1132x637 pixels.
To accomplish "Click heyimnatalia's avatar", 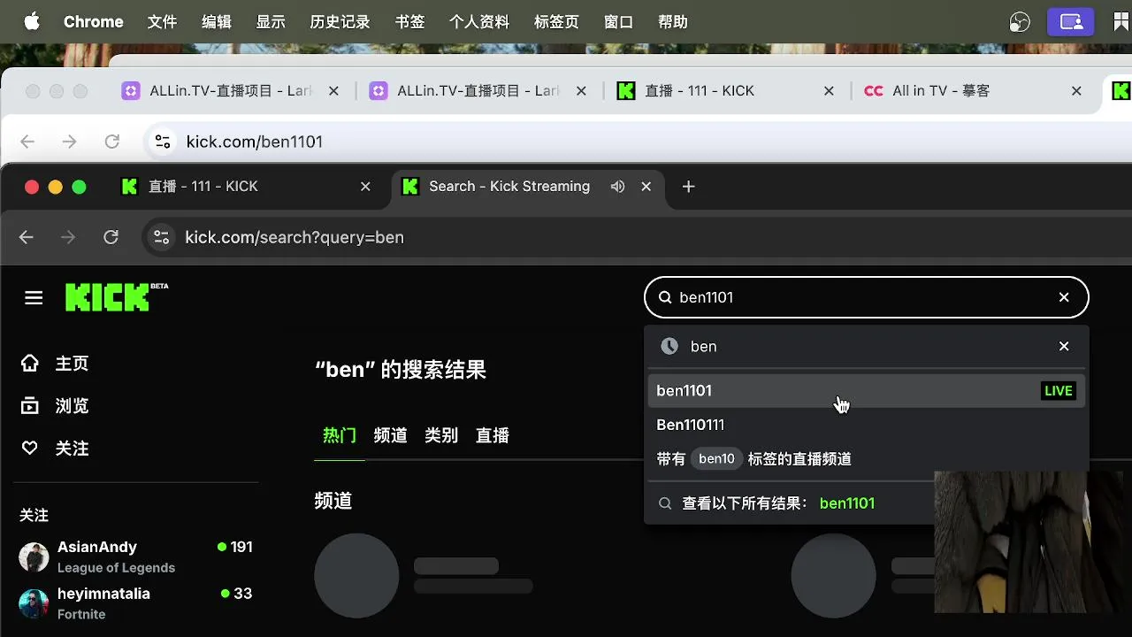I will click(x=34, y=604).
